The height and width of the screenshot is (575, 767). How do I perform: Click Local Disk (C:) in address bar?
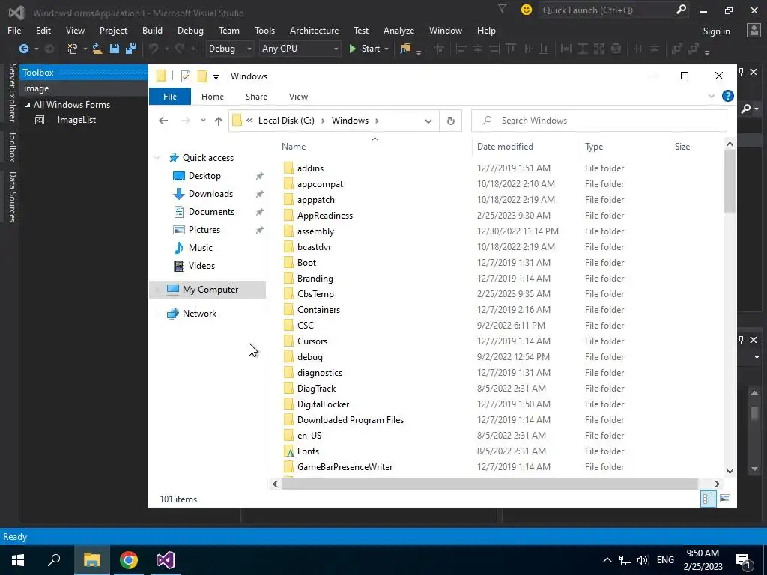(286, 121)
